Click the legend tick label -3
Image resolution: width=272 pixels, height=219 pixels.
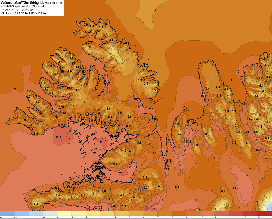15,217
